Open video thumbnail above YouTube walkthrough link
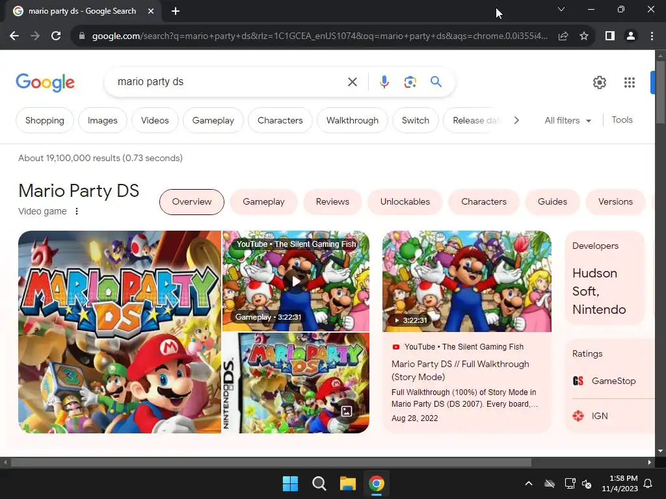Viewport: 666px width, 499px height. (467, 281)
